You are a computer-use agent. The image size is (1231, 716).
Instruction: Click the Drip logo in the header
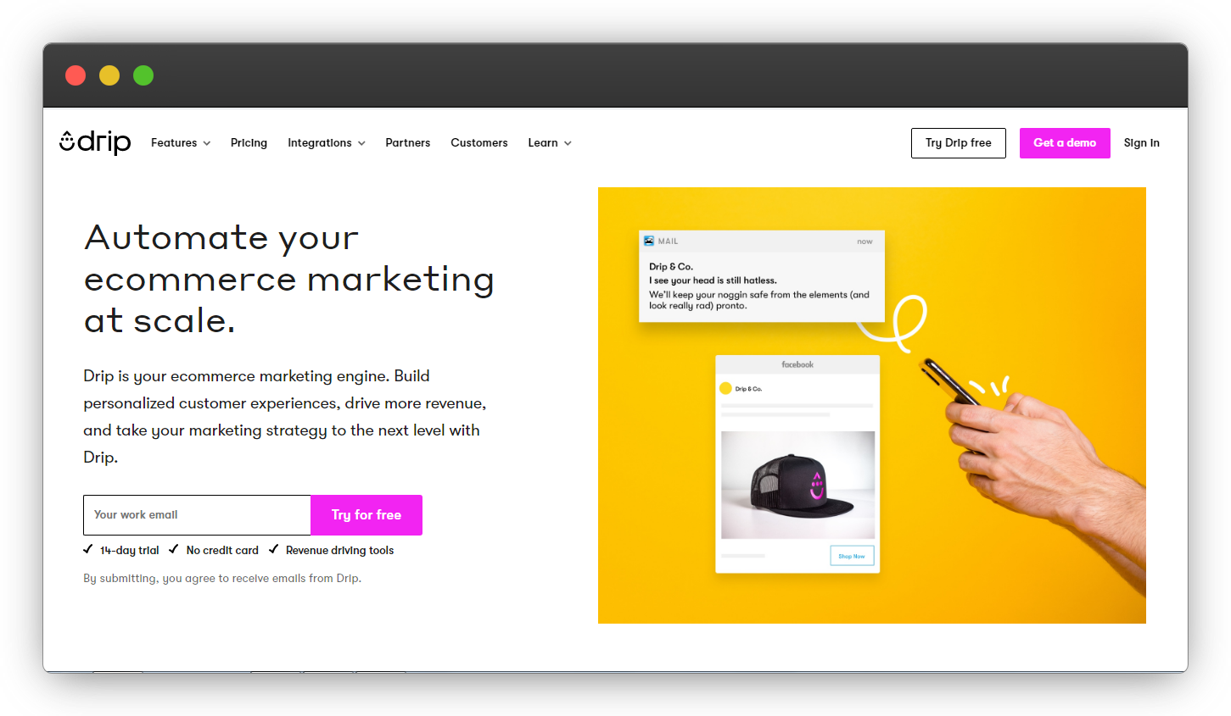click(x=95, y=142)
